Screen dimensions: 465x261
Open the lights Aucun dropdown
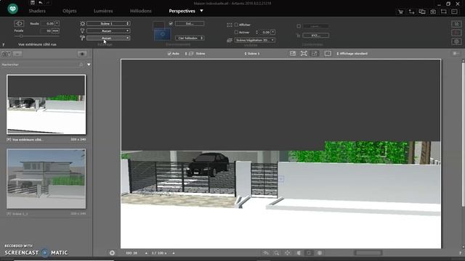click(108, 30)
